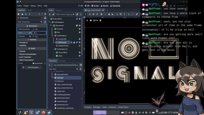Switch to the Shader Editor bottom tab

(123, 107)
